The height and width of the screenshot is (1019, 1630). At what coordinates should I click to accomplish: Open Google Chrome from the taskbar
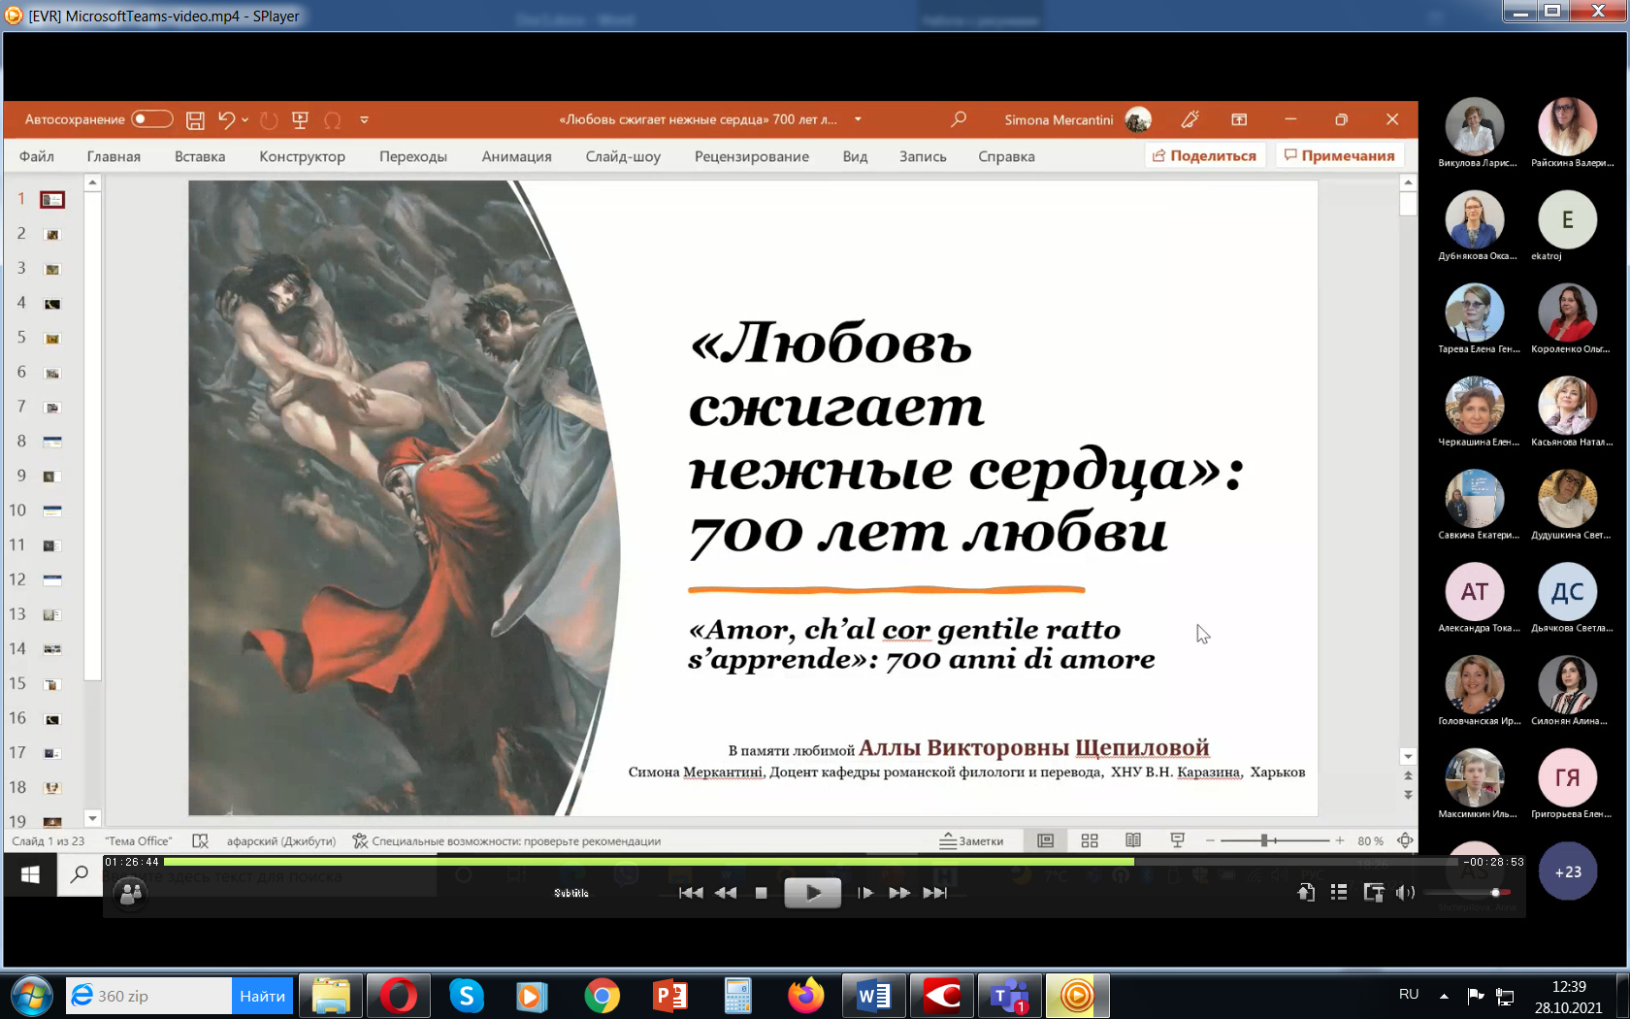point(602,996)
